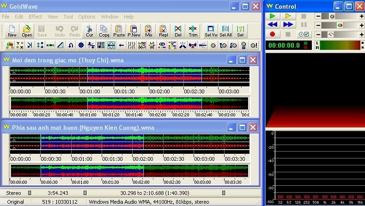
Task: Click the balance slider handle in Control
Action: (340, 25)
